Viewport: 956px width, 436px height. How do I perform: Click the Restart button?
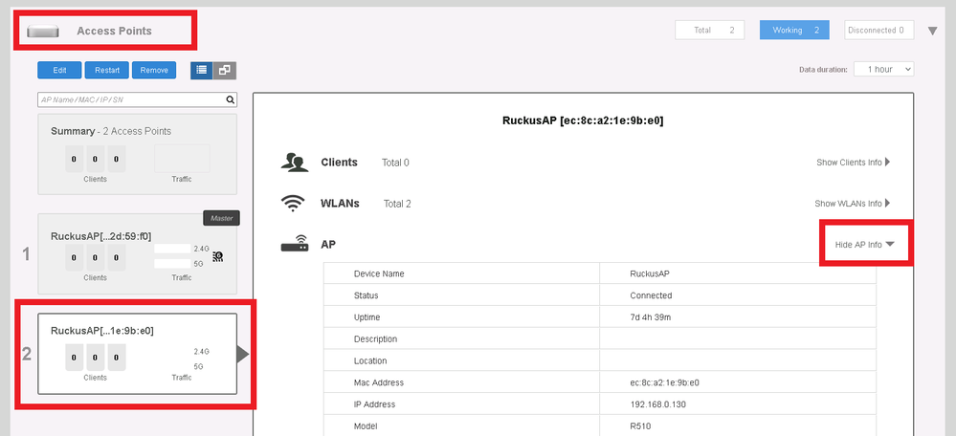106,70
